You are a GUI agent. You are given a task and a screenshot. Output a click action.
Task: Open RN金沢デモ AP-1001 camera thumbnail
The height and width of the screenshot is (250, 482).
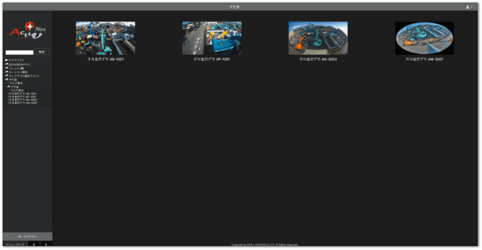[212, 38]
